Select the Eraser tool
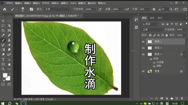 coord(9,45)
